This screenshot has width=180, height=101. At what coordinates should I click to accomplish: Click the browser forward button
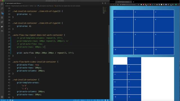[113, 4]
